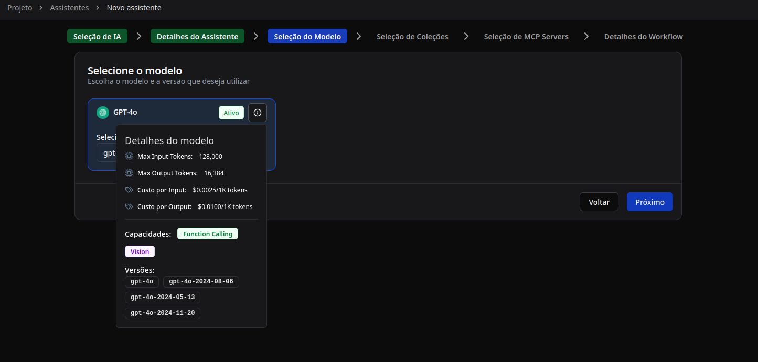The width and height of the screenshot is (758, 362).
Task: Click the Function Calling capability badge
Action: click(x=208, y=234)
